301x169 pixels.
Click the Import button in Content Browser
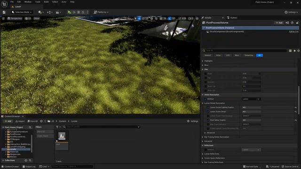tap(20, 121)
